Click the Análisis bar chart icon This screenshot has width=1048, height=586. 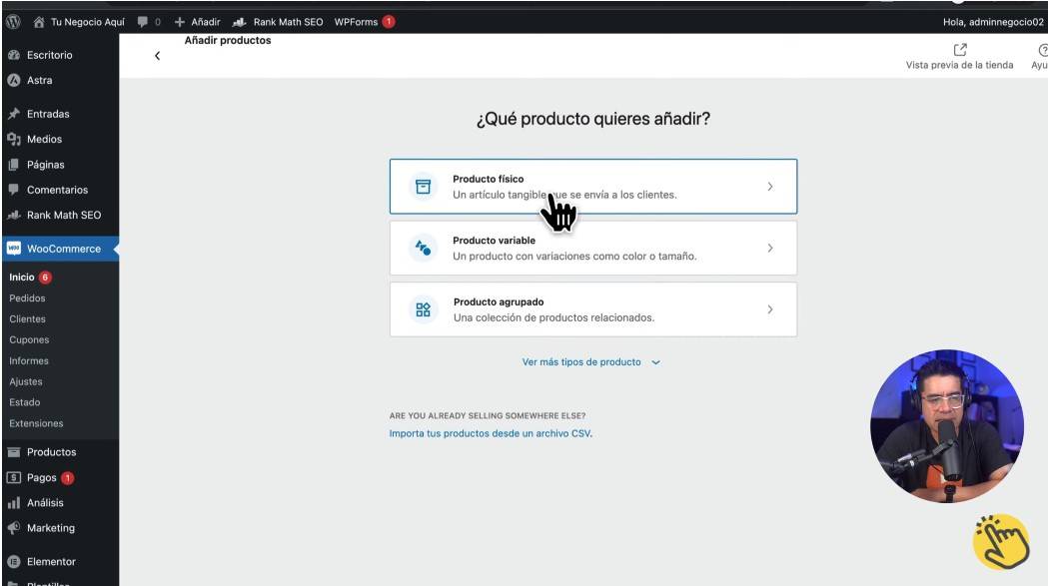(x=13, y=503)
